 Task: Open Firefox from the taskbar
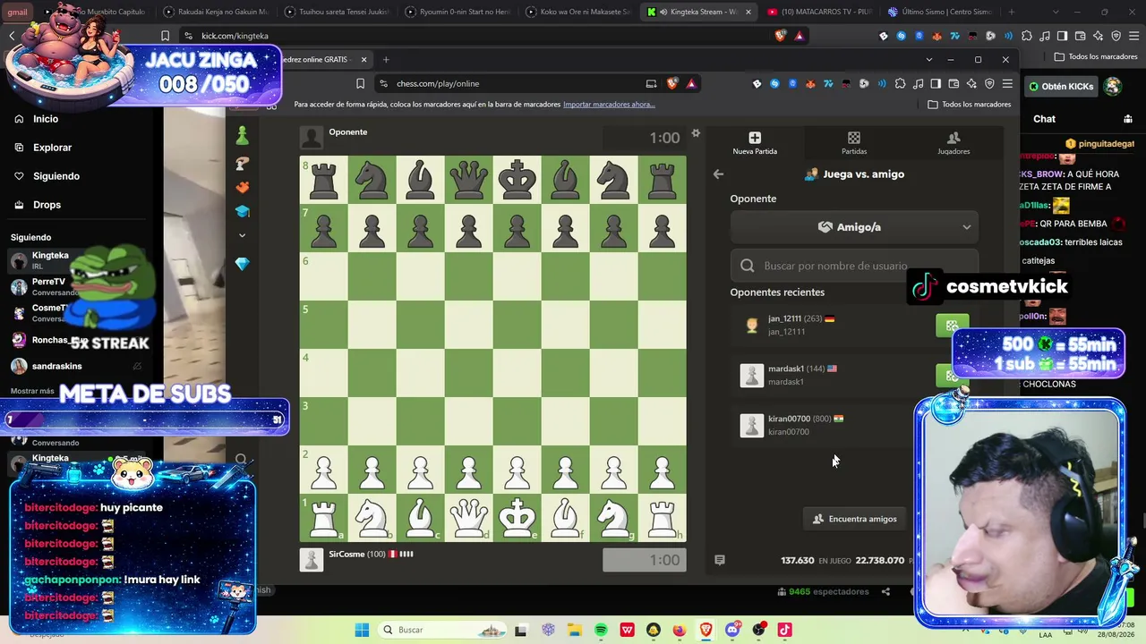click(679, 630)
